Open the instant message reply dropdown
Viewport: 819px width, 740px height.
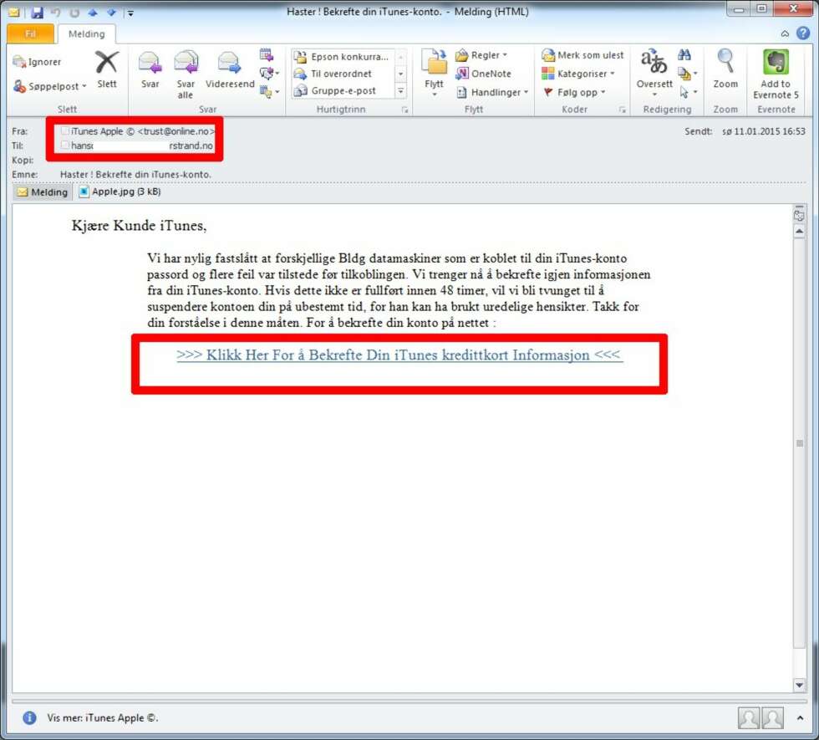pyautogui.click(x=269, y=74)
